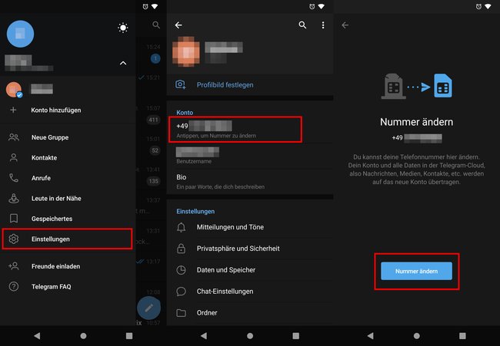Toggle the night mode sun icon
500x346 pixels.
tap(123, 28)
